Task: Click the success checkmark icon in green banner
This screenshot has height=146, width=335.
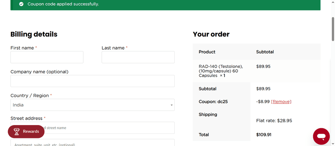Action: (x=21, y=4)
